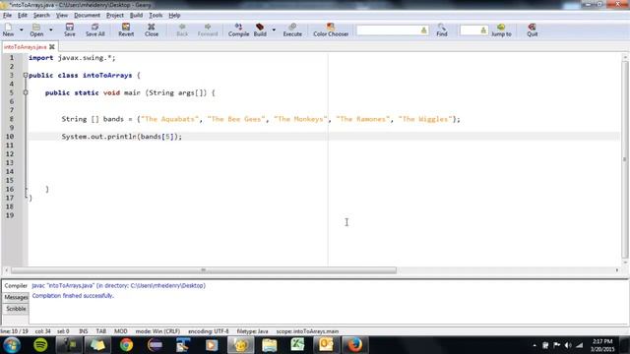The image size is (630, 354).
Task: Collapse the main method fold on line 5
Action: pyautogui.click(x=26, y=92)
